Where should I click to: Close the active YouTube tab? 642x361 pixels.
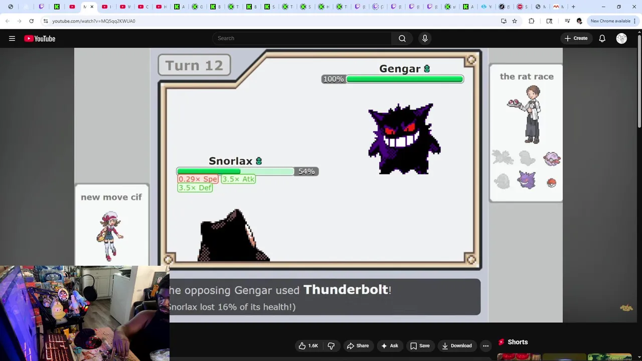92,7
